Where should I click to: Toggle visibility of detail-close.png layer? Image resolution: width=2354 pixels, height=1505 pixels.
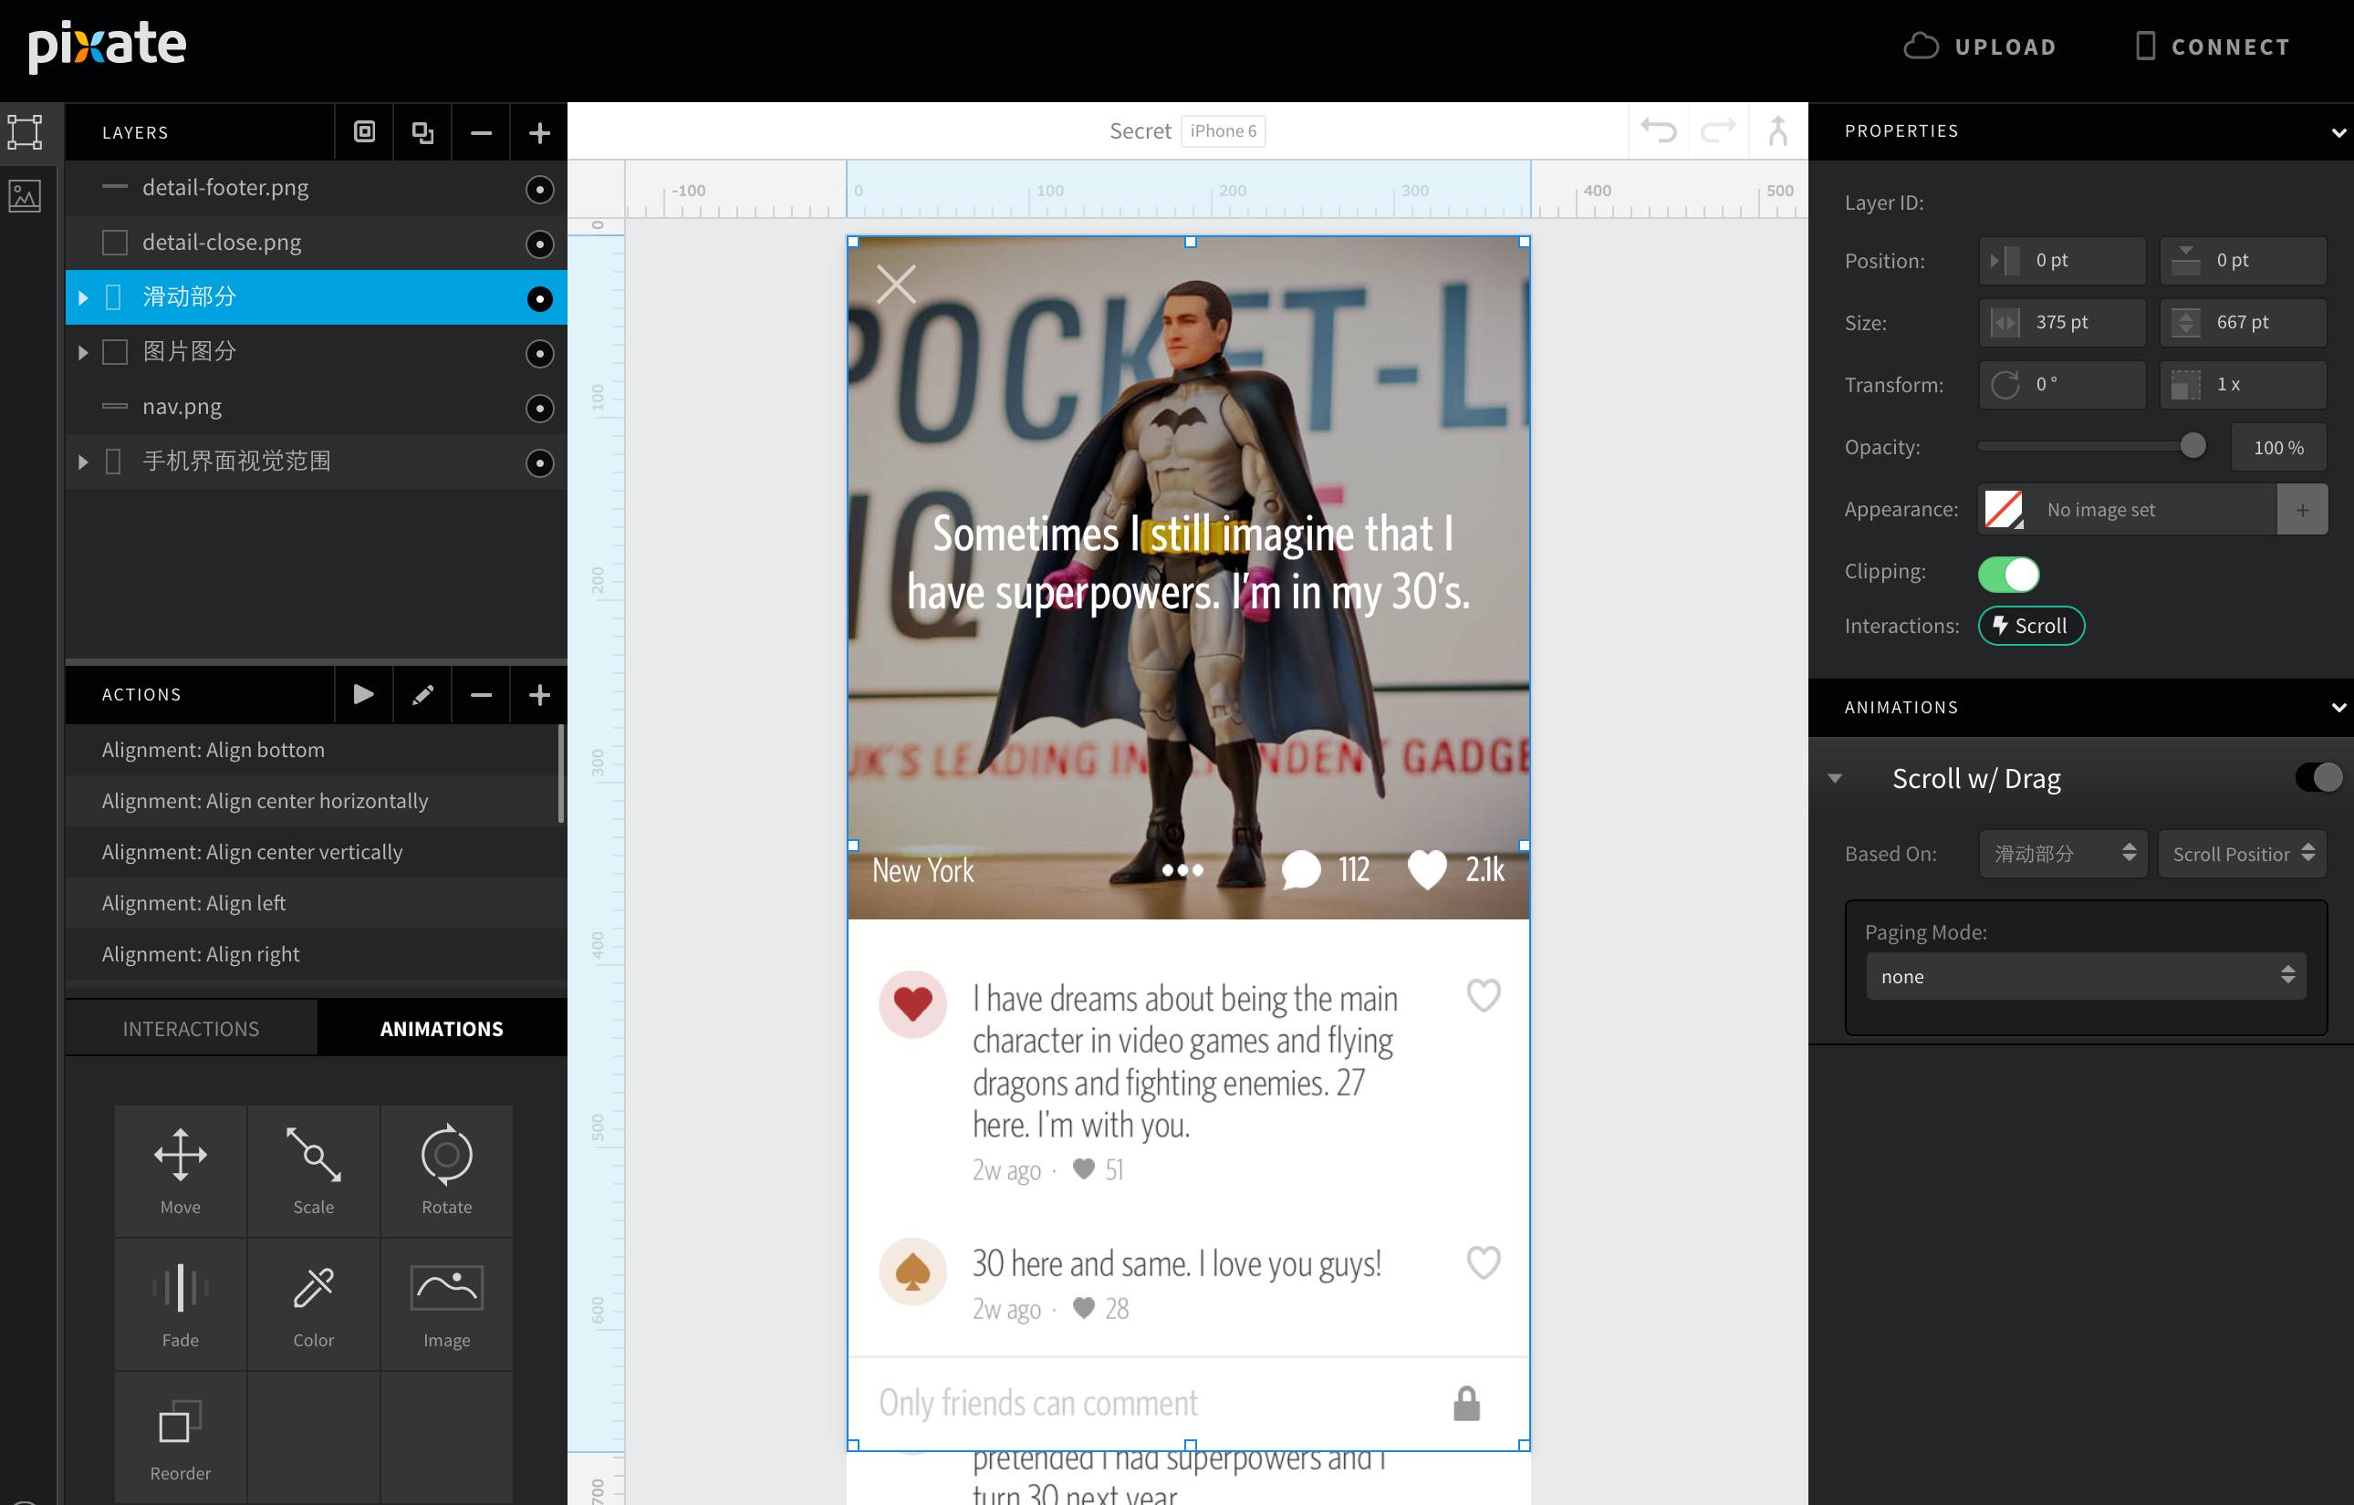tap(539, 244)
